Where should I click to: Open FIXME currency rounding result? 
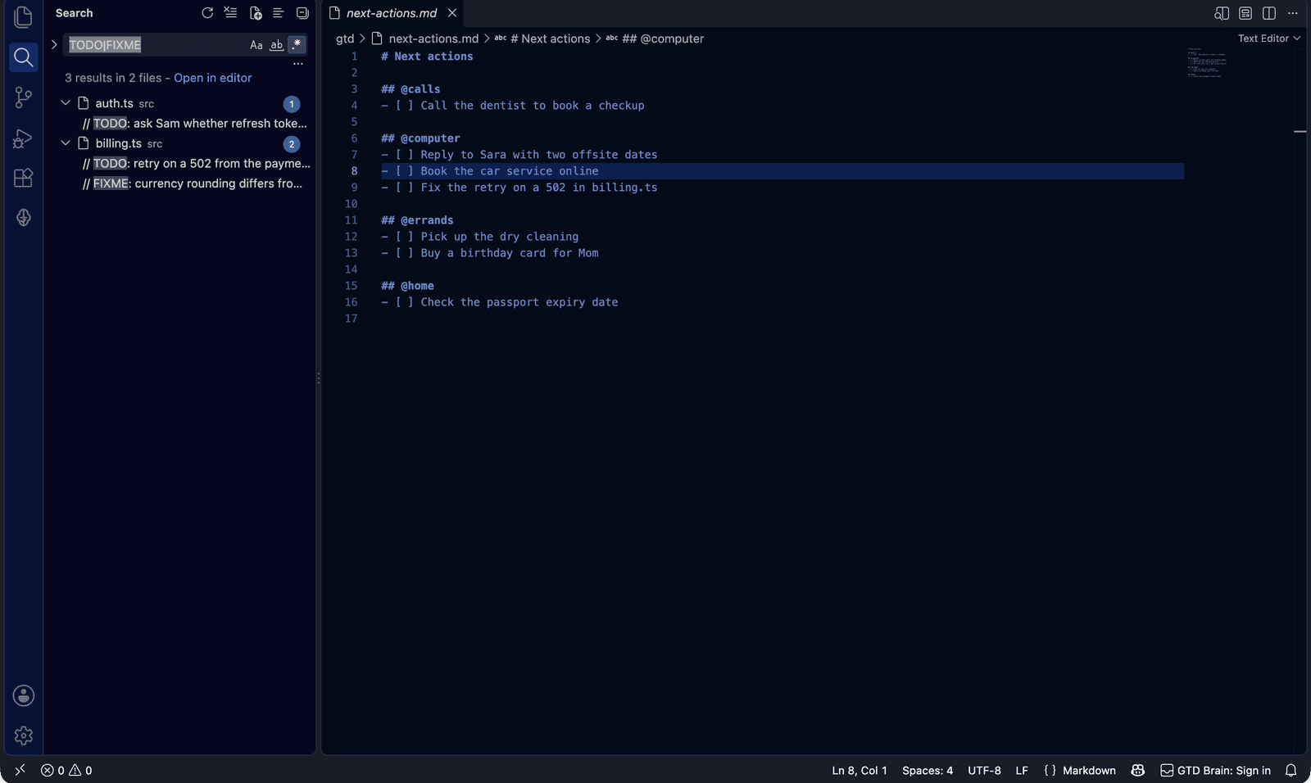pyautogui.click(x=193, y=183)
